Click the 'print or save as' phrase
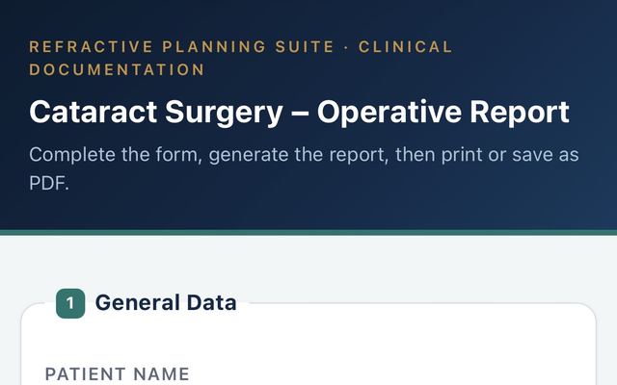617x385 pixels. pos(510,155)
